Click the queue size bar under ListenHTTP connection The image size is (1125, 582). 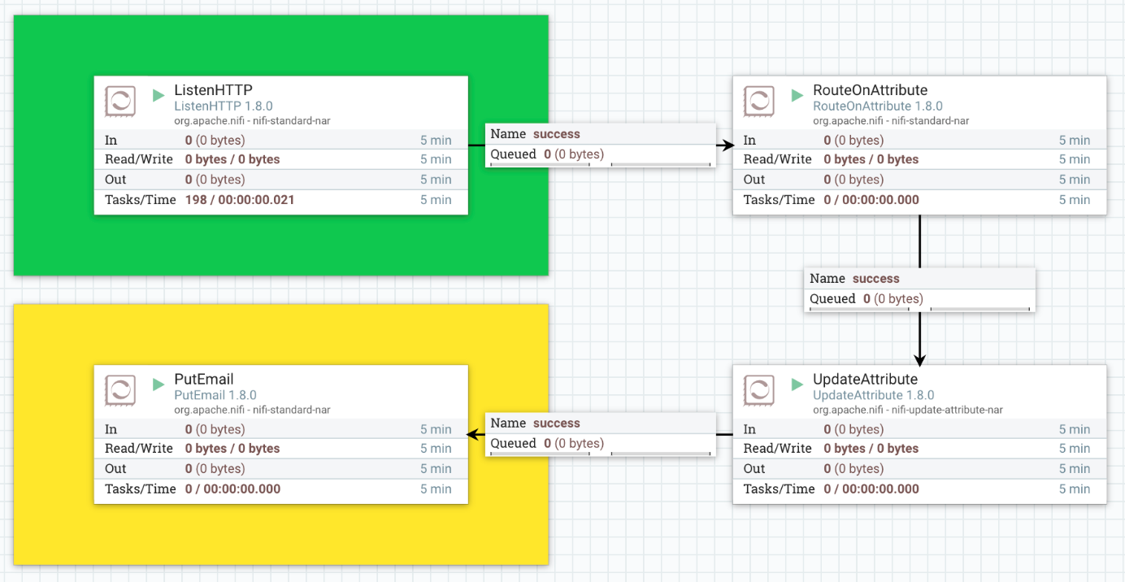(x=600, y=165)
